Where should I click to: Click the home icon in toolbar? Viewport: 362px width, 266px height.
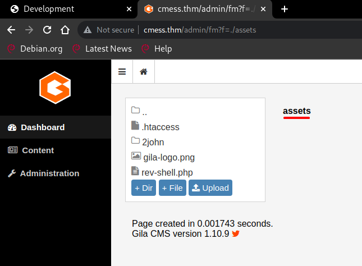click(x=144, y=72)
